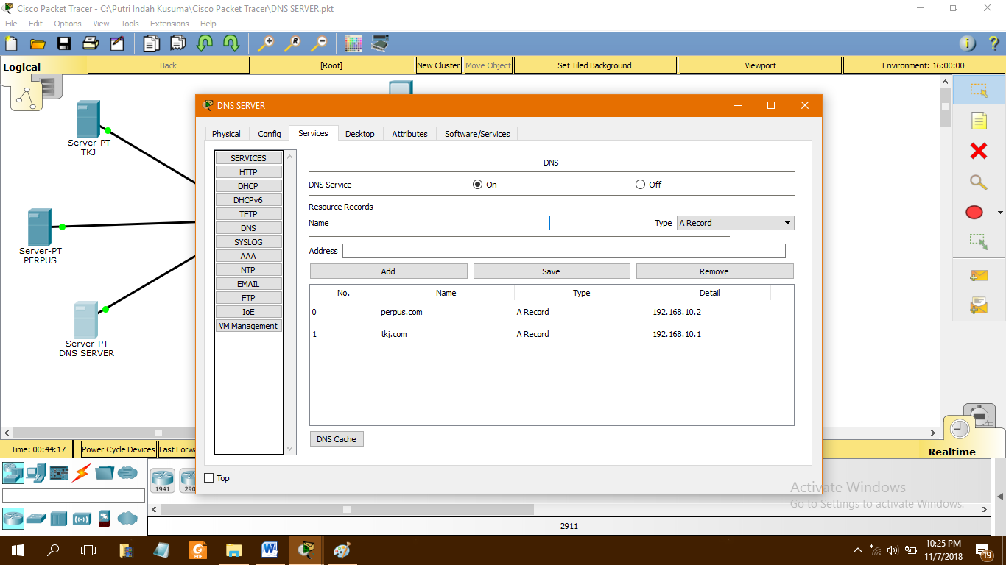The image size is (1006, 565).
Task: Open Microsoft Word from the taskbar
Action: 269,550
